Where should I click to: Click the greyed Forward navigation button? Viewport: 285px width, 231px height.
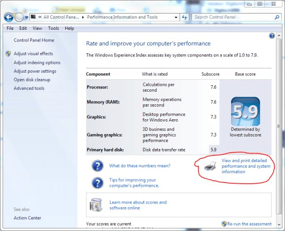click(19, 17)
